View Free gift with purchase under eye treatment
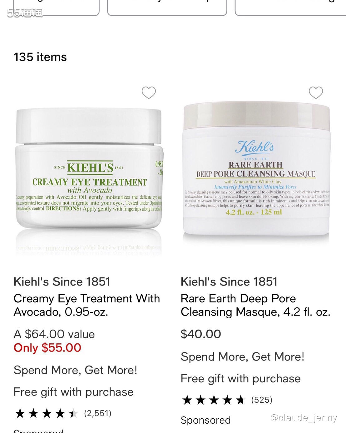The width and height of the screenshot is (346, 433). pyautogui.click(x=73, y=392)
